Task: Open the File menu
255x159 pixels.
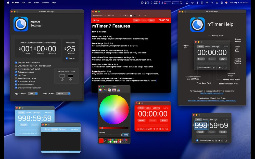Action: pos(23,3)
